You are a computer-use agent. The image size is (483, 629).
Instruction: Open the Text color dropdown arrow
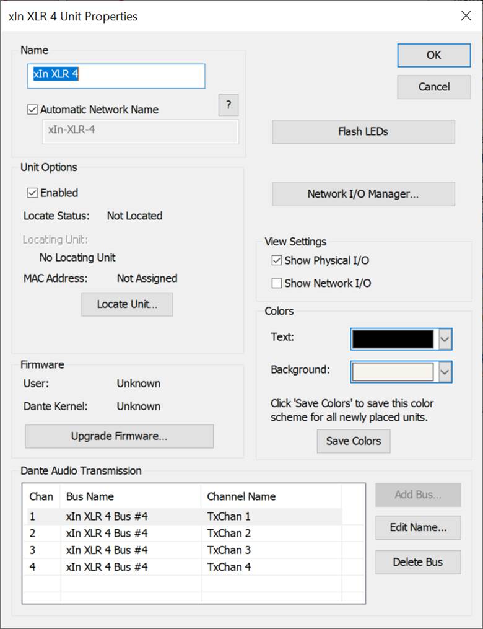tap(445, 340)
